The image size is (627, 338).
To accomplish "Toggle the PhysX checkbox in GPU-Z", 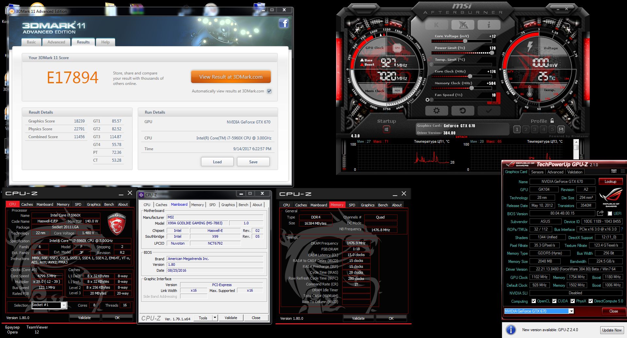I will (572, 301).
